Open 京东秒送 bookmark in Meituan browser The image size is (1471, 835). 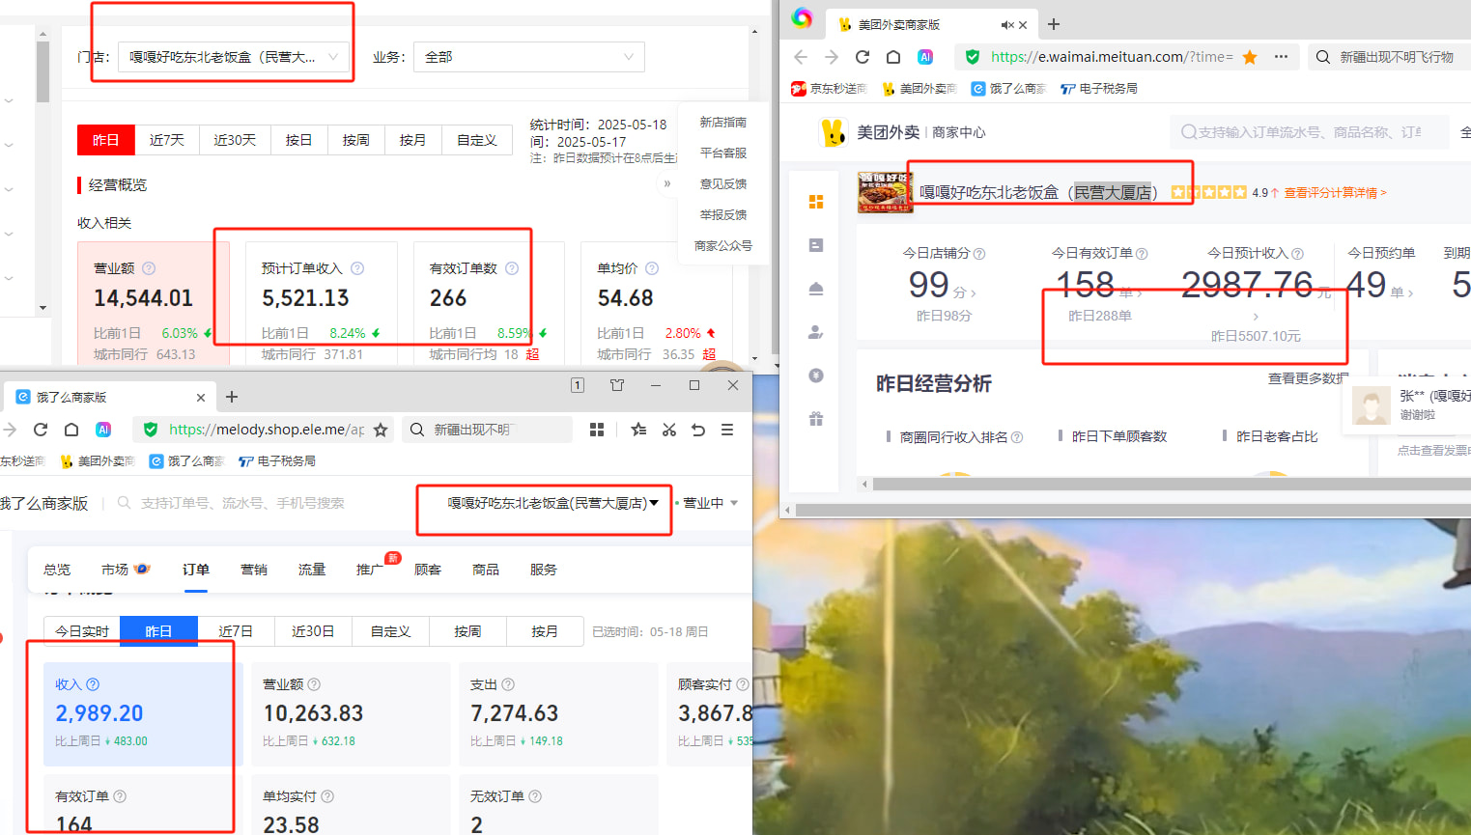point(830,88)
